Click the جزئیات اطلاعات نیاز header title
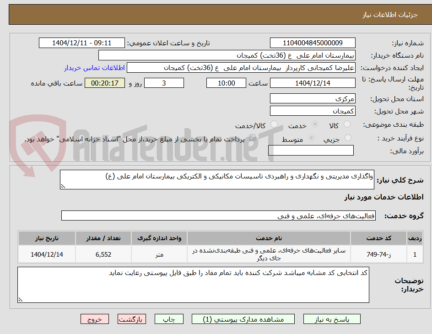The height and width of the screenshot is (334, 432). pos(390,15)
